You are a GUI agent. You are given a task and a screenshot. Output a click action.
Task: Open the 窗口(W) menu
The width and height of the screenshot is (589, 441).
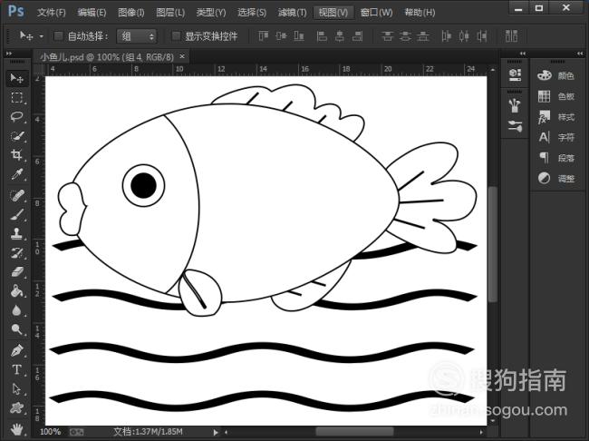click(x=376, y=13)
